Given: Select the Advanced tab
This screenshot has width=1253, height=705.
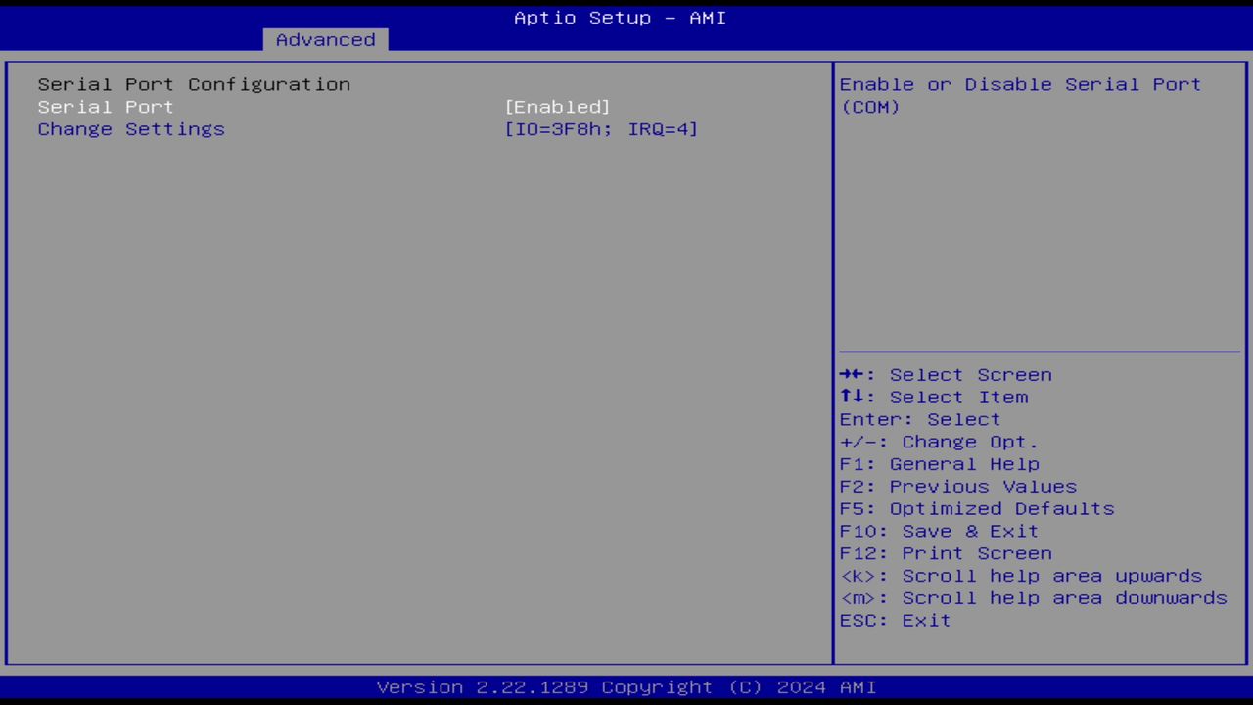Looking at the screenshot, I should pos(325,40).
